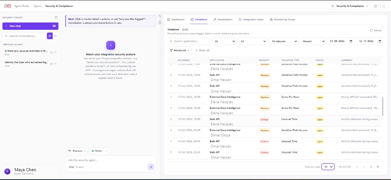The image size is (391, 180).
Task: Open calendar picker for 01-08-2026 date
Action: pyautogui.click(x=351, y=41)
